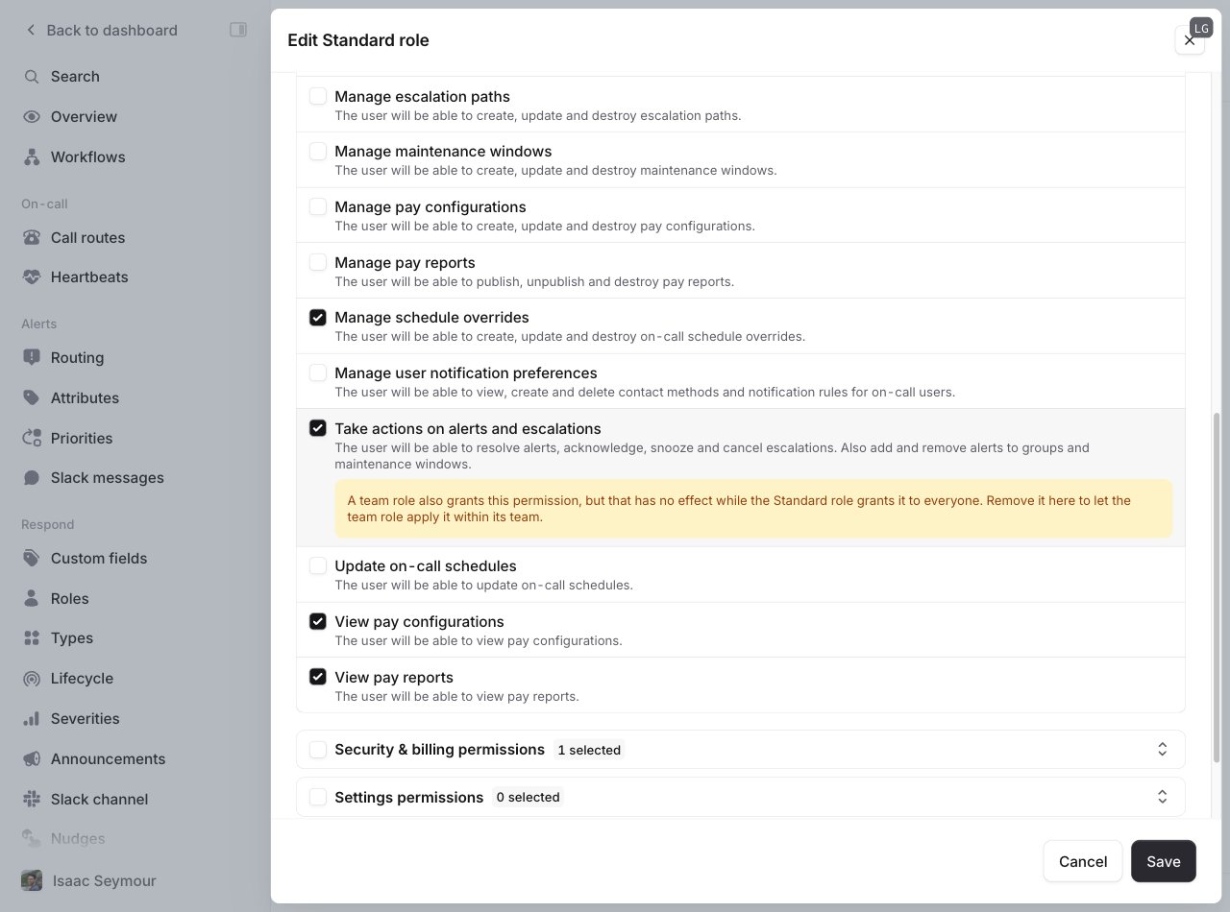Click the Overview eye icon

(x=32, y=117)
